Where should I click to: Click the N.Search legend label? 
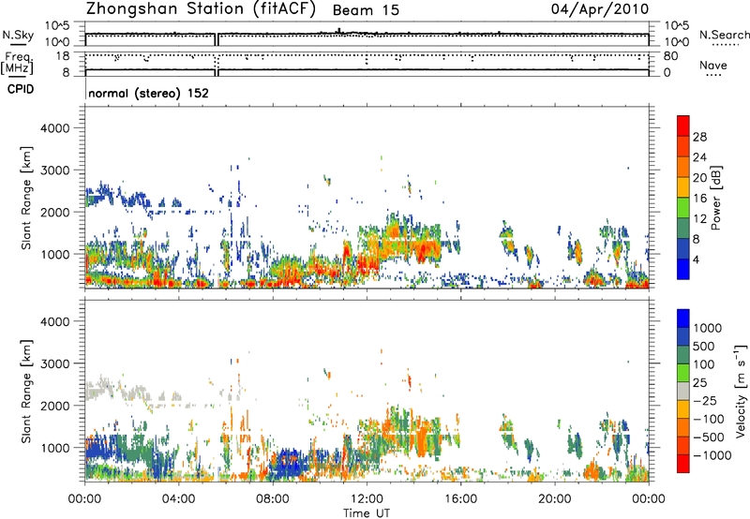tap(724, 35)
